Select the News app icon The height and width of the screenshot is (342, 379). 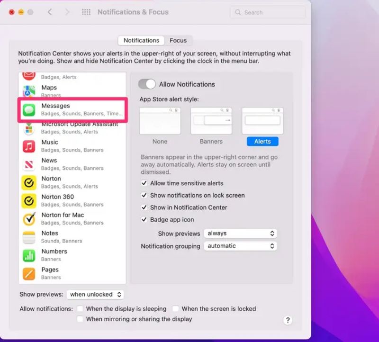pyautogui.click(x=29, y=164)
